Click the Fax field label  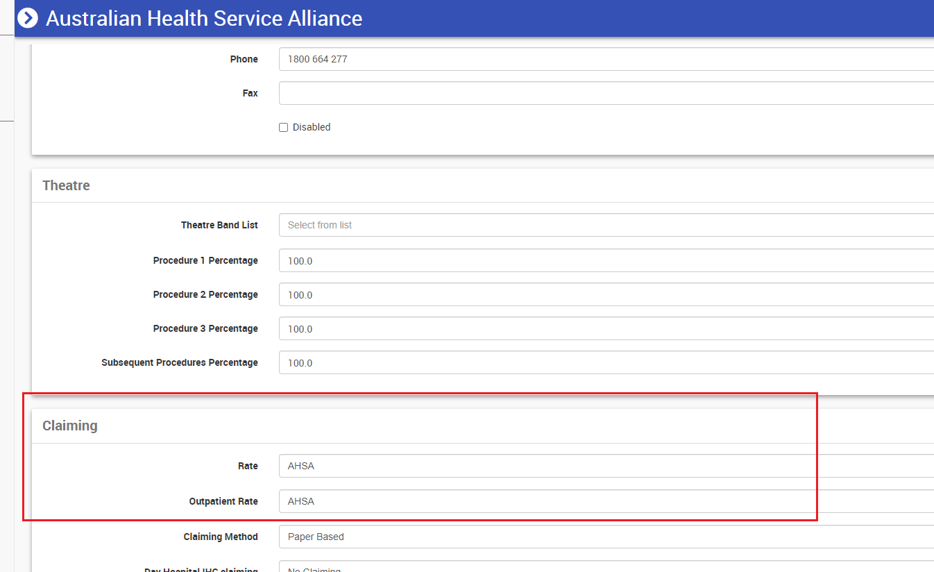point(251,93)
